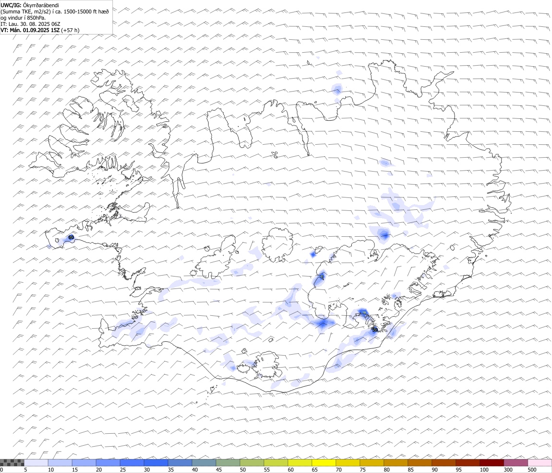
Task: Click the '59' value label in southeast Iceland
Action: click(x=374, y=330)
